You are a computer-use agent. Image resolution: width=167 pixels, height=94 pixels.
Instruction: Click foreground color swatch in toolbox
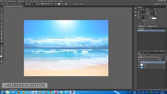point(1,56)
